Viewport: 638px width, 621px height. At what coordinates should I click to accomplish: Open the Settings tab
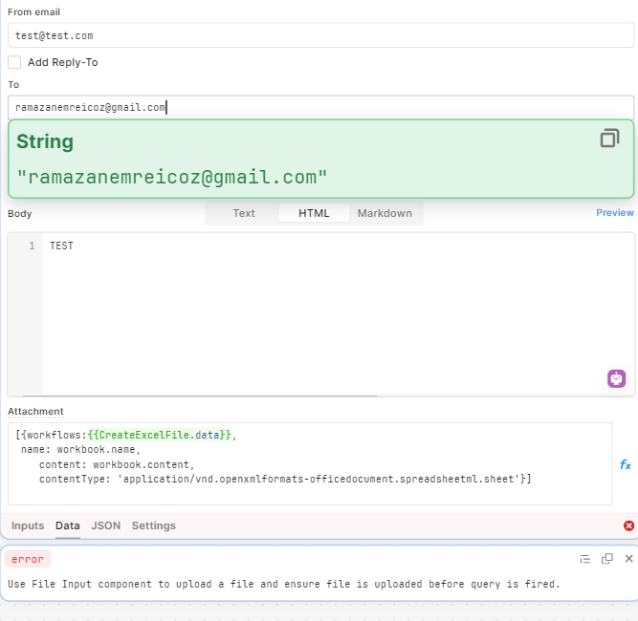point(154,525)
